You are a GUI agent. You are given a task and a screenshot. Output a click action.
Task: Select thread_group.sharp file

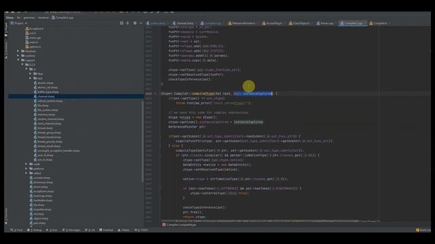coord(48,133)
